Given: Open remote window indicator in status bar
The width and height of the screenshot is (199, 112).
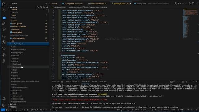Looking at the screenshot, I should 3,110.
